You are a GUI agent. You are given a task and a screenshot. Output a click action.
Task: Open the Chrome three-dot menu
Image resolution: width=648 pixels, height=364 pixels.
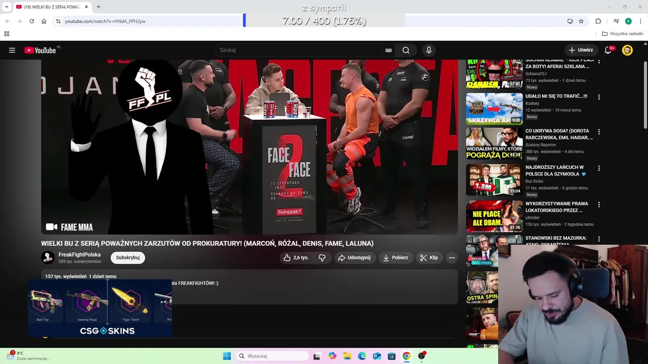pos(640,21)
